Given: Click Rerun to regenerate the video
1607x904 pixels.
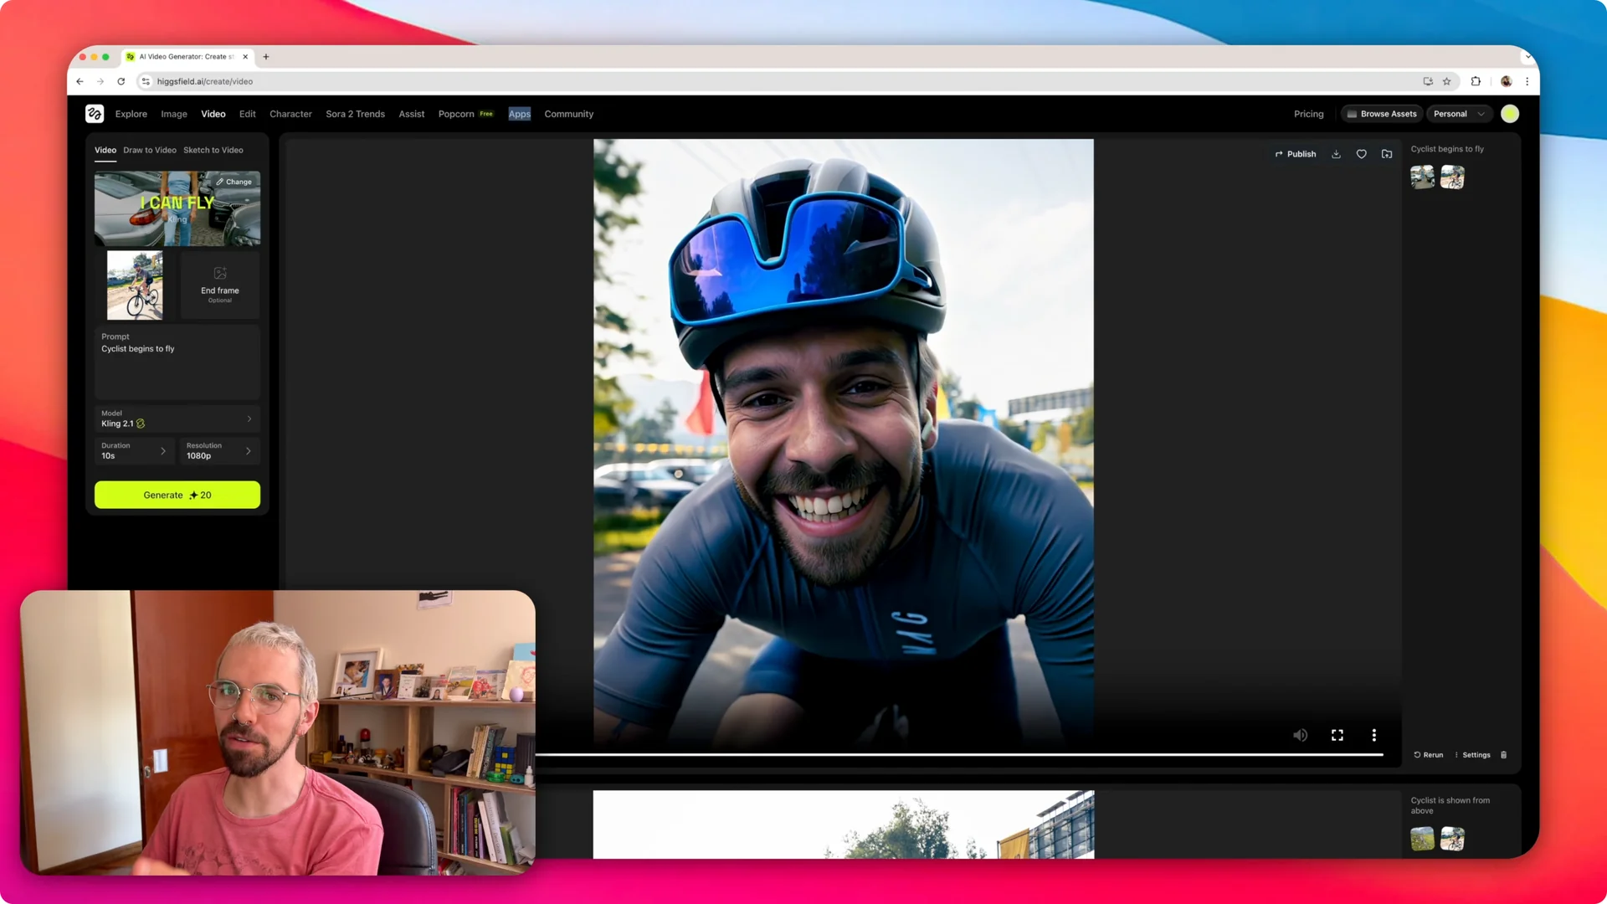Looking at the screenshot, I should click(x=1428, y=754).
